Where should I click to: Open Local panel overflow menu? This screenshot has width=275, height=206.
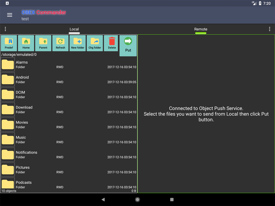tap(5, 29)
